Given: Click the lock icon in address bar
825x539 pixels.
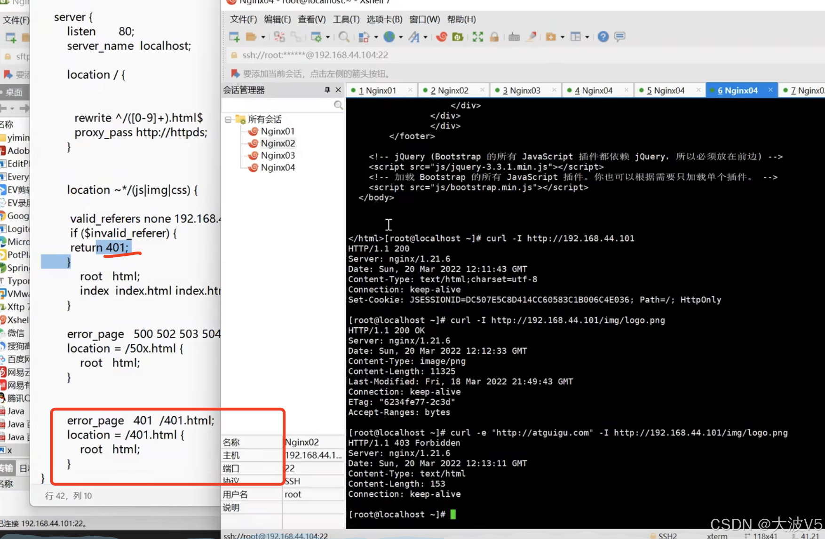Looking at the screenshot, I should [x=234, y=55].
